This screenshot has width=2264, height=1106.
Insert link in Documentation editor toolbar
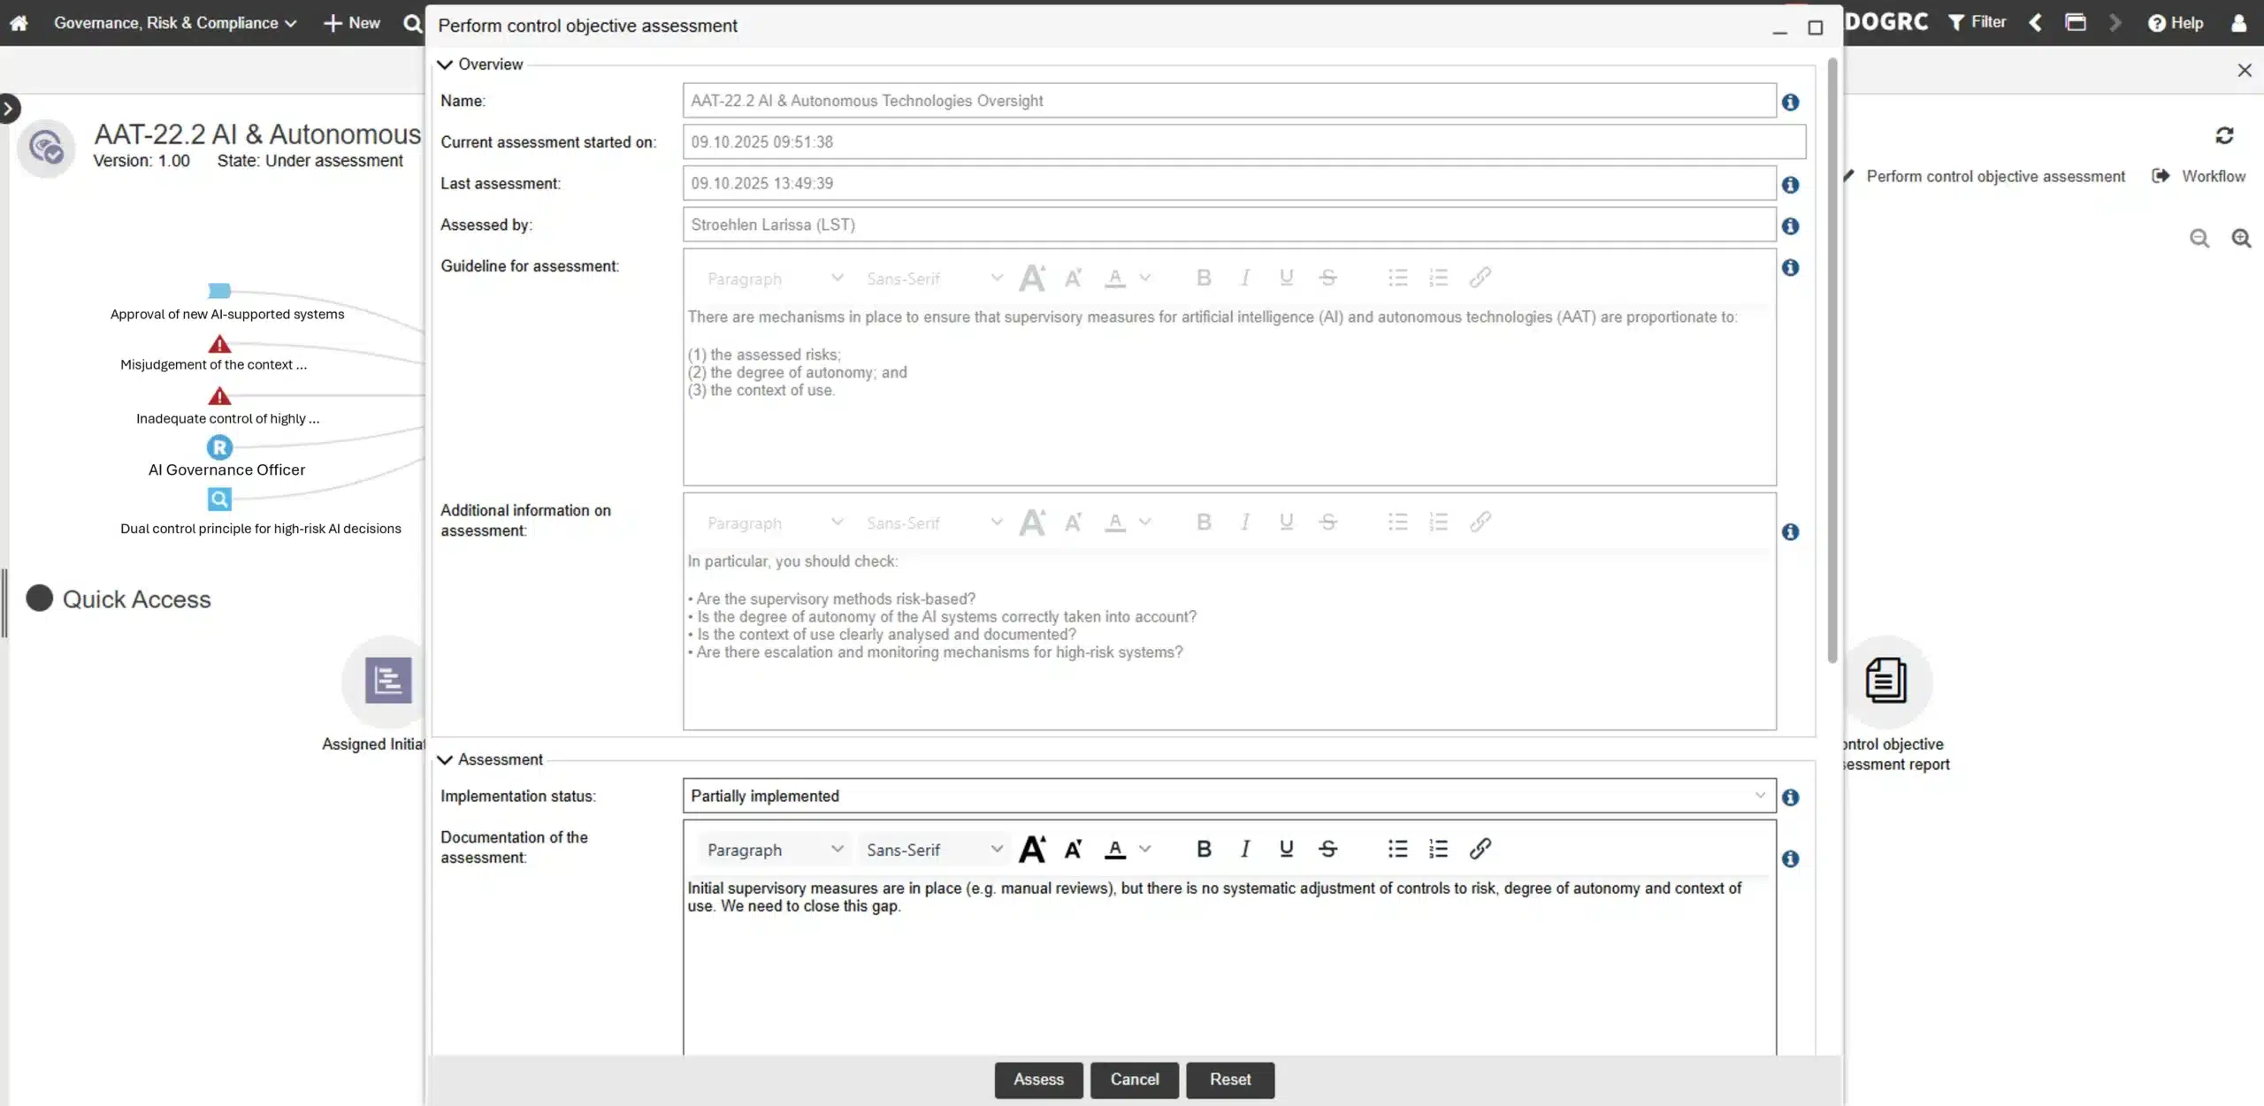[x=1480, y=850]
